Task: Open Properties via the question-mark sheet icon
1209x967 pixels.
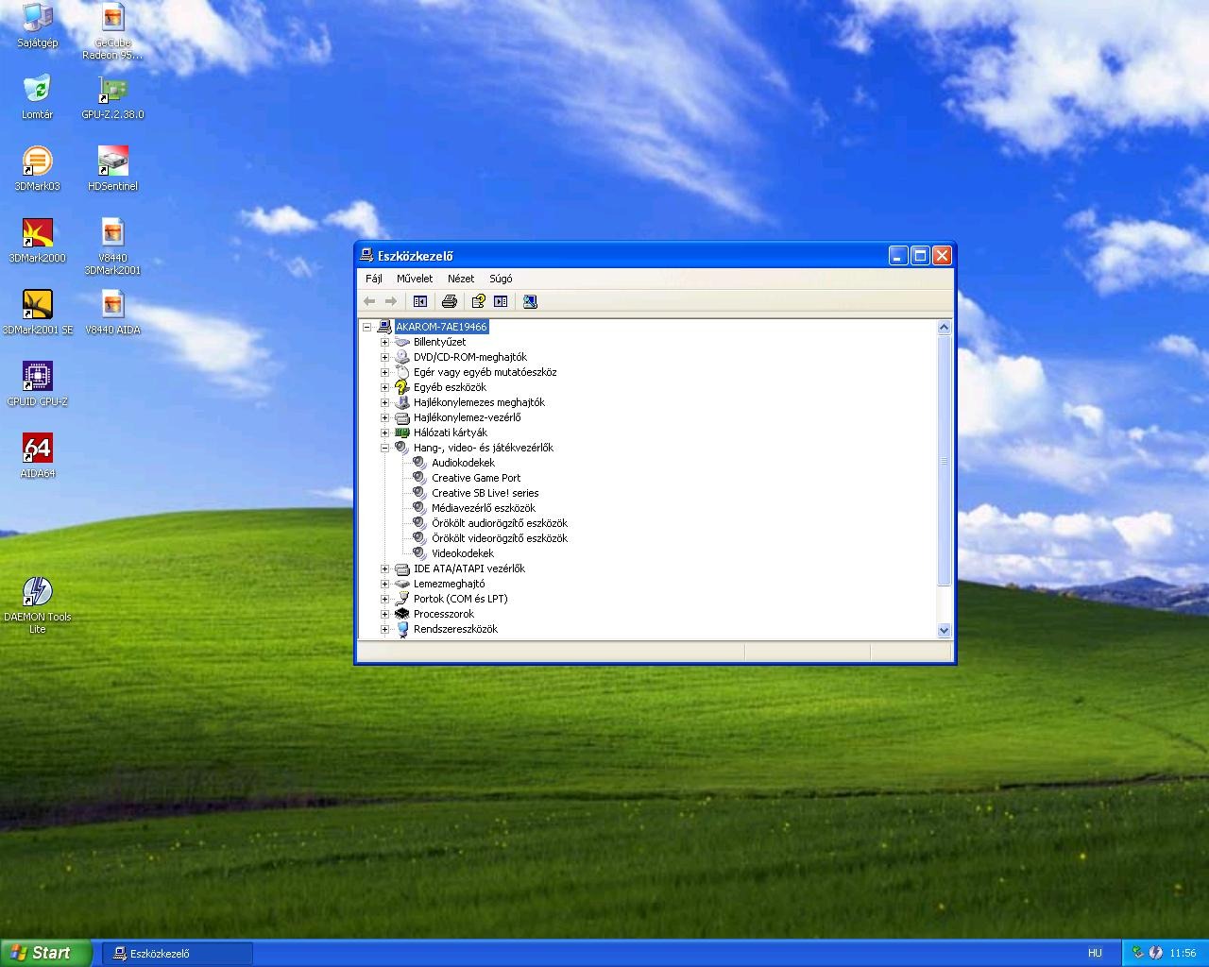Action: [479, 301]
